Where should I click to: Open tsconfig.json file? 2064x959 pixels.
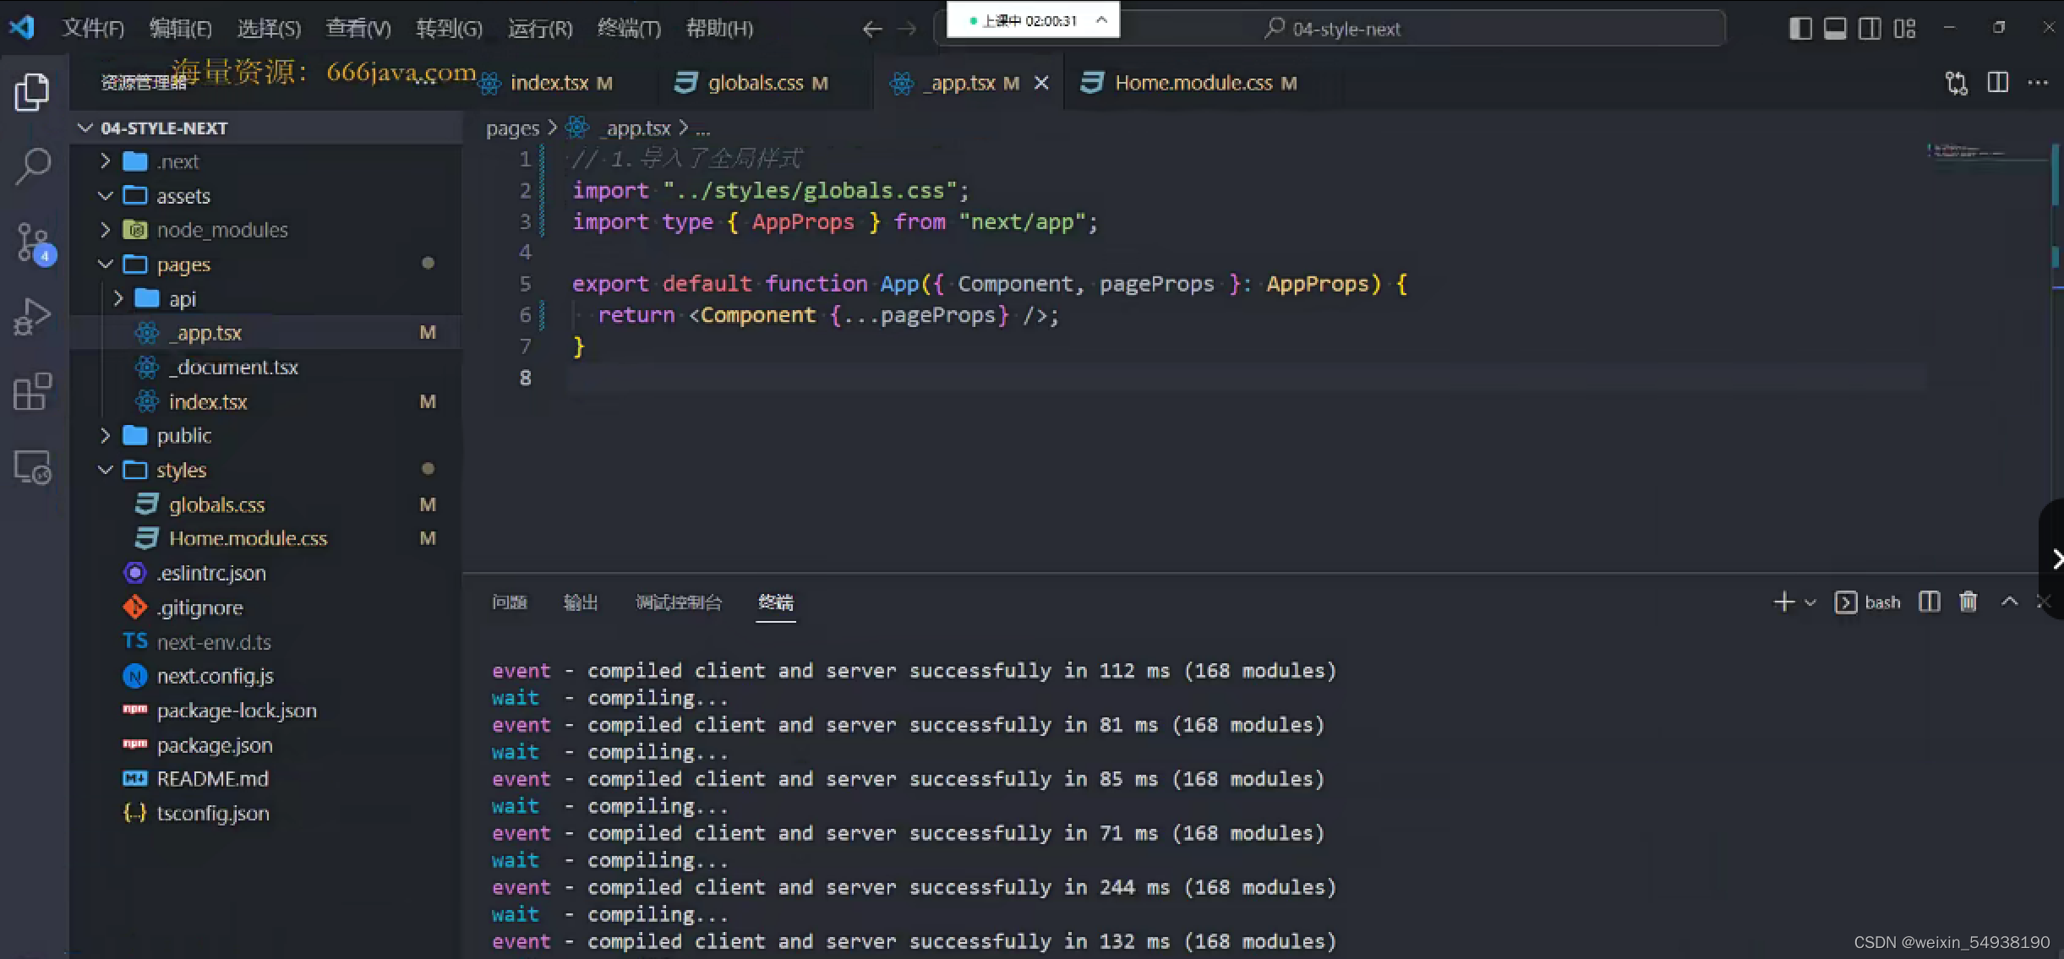pyautogui.click(x=266, y=814)
